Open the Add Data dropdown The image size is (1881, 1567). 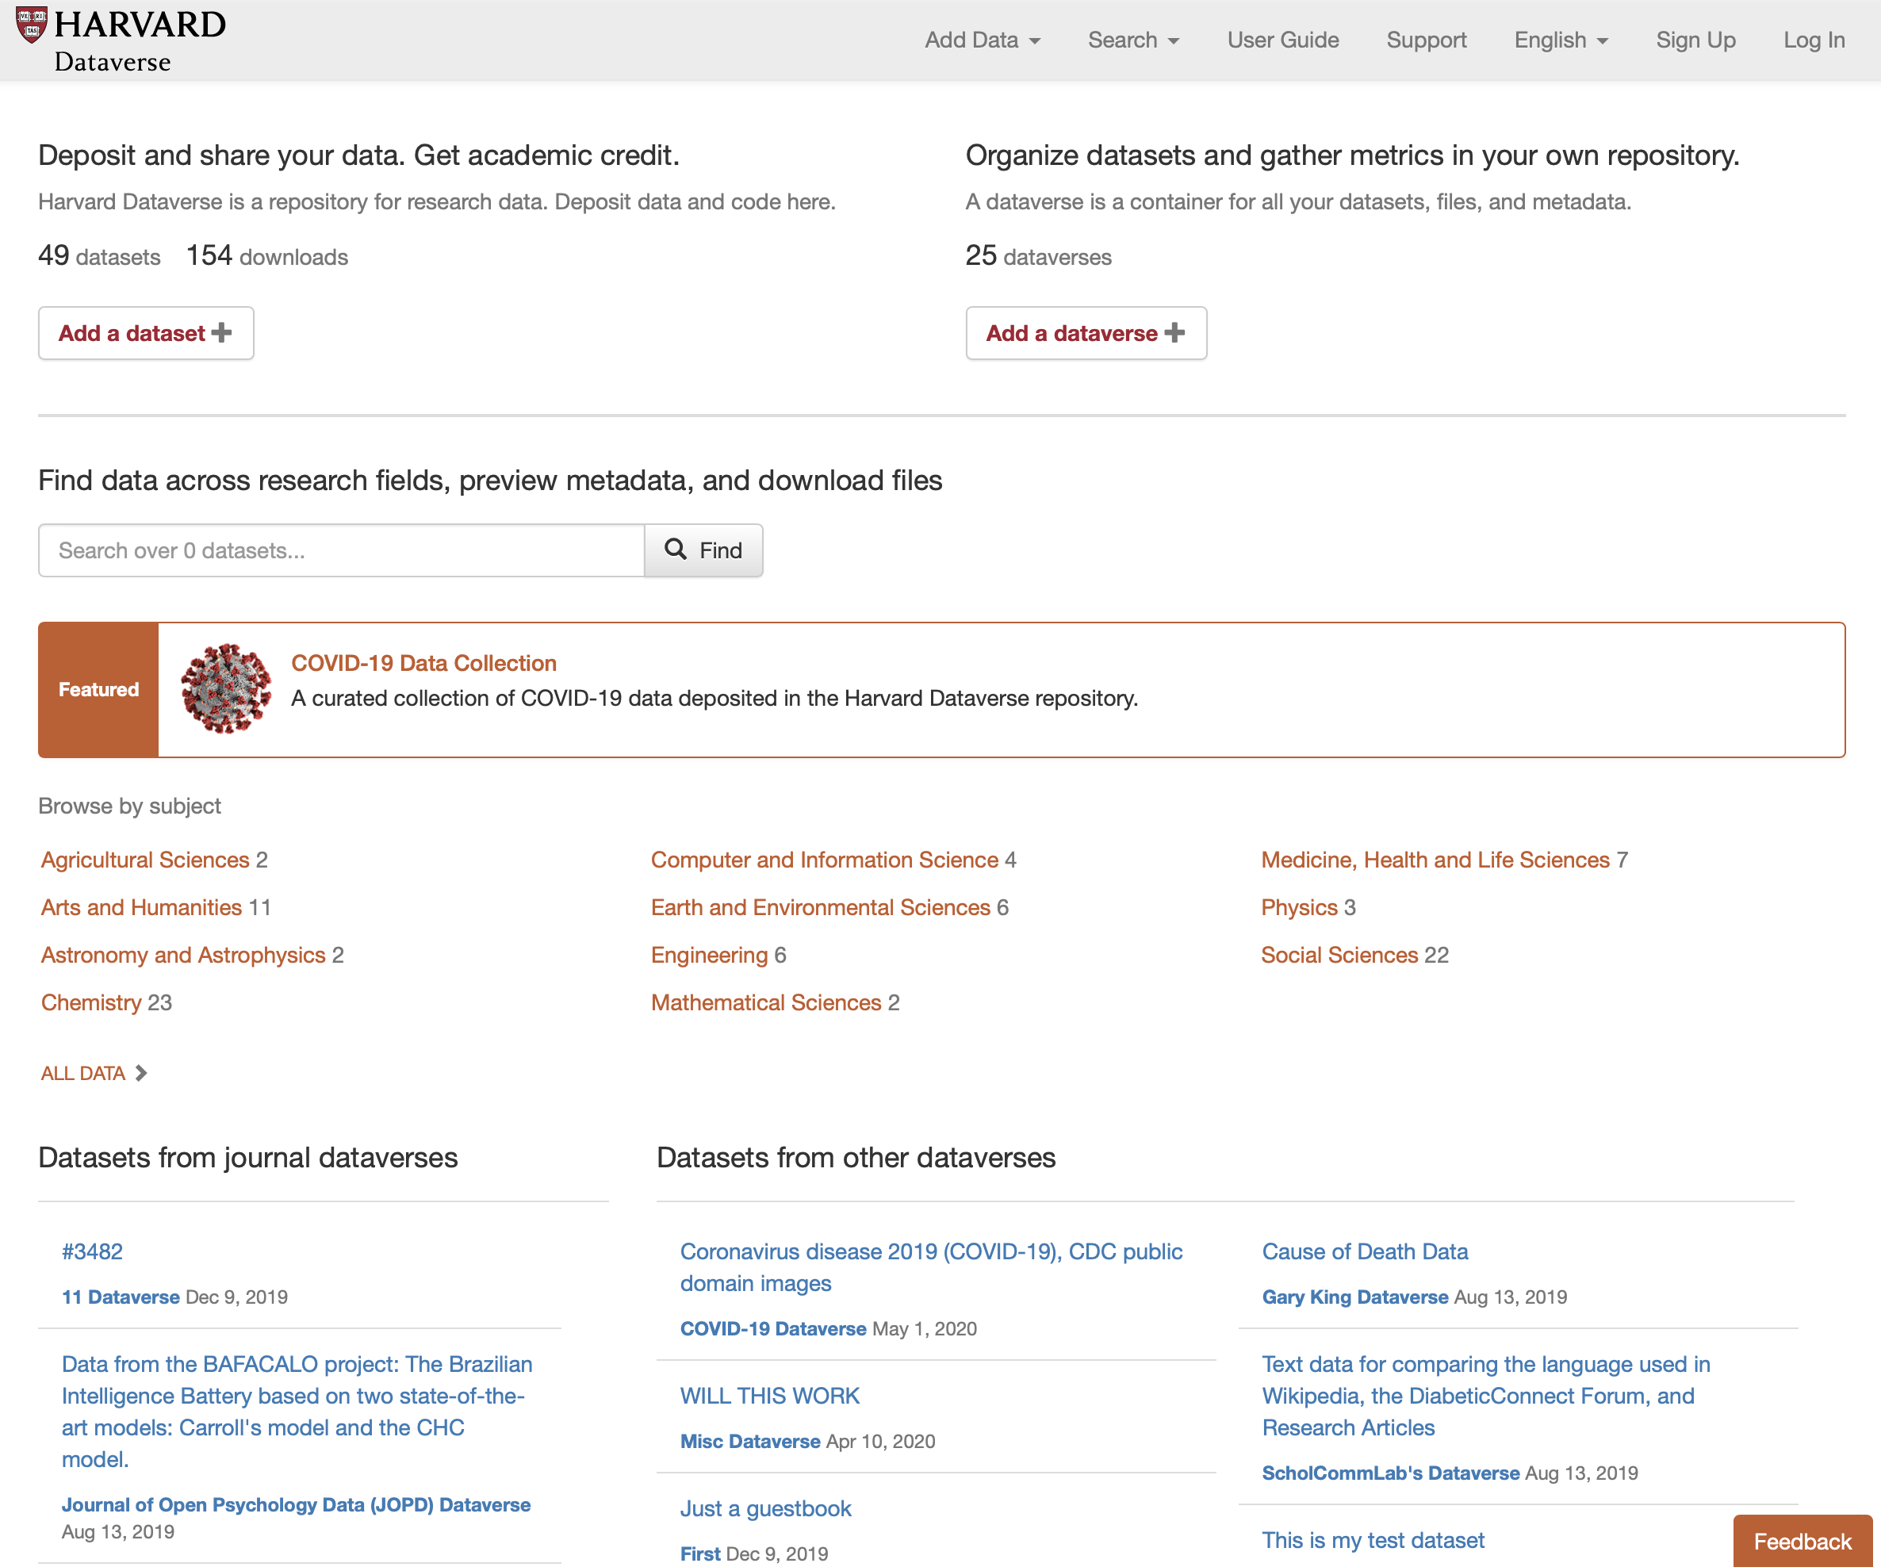pos(982,40)
